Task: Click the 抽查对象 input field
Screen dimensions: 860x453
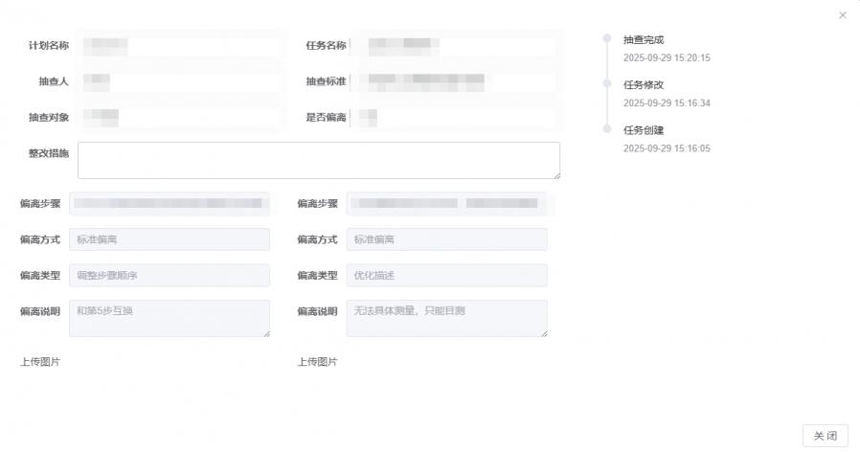Action: (x=180, y=118)
